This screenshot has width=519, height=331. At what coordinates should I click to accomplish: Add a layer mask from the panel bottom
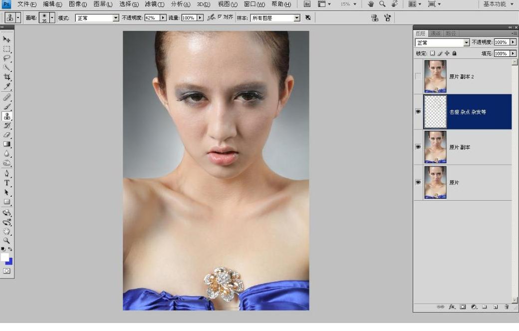pyautogui.click(x=463, y=307)
